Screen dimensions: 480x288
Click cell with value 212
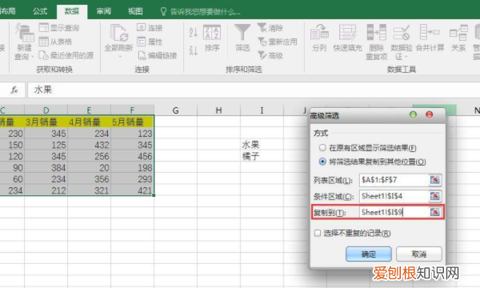pyautogui.click(x=46, y=190)
